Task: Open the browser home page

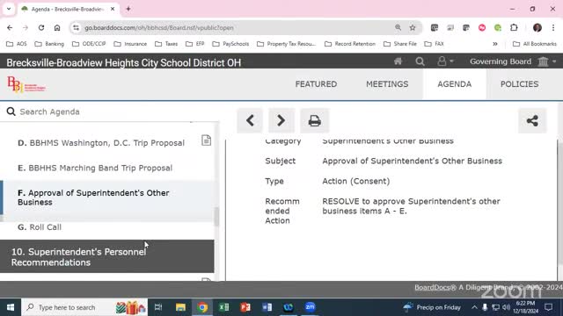Action: tap(57, 27)
